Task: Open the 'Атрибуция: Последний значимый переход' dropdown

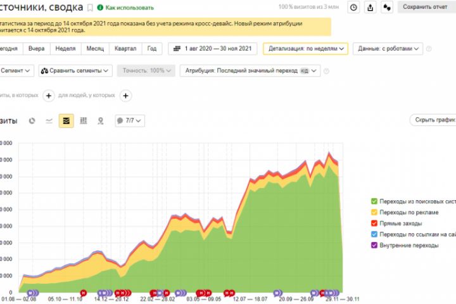Action: [x=250, y=71]
